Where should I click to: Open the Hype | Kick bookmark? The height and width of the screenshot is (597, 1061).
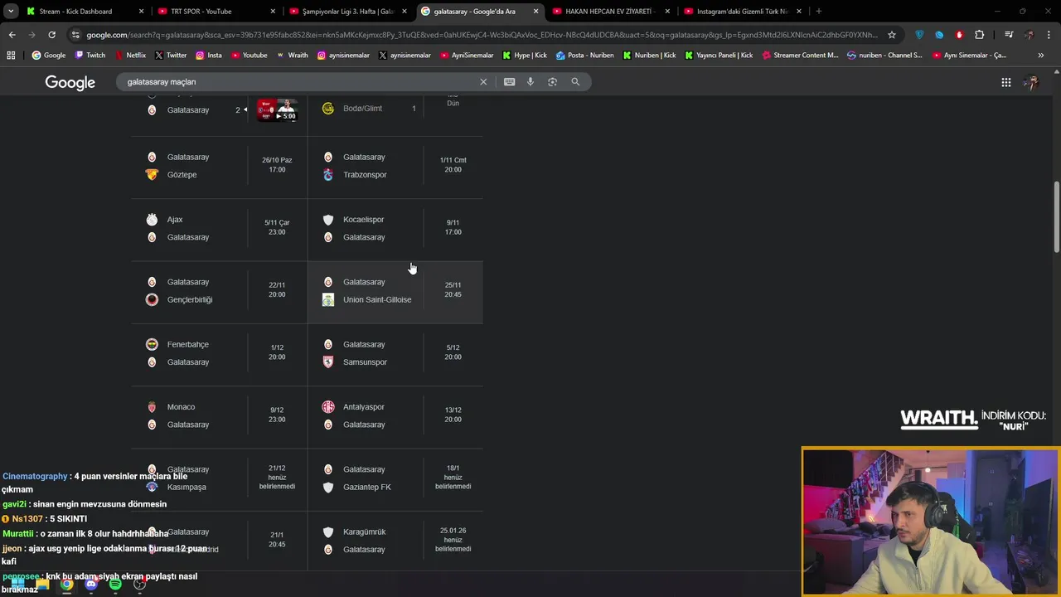(524, 56)
